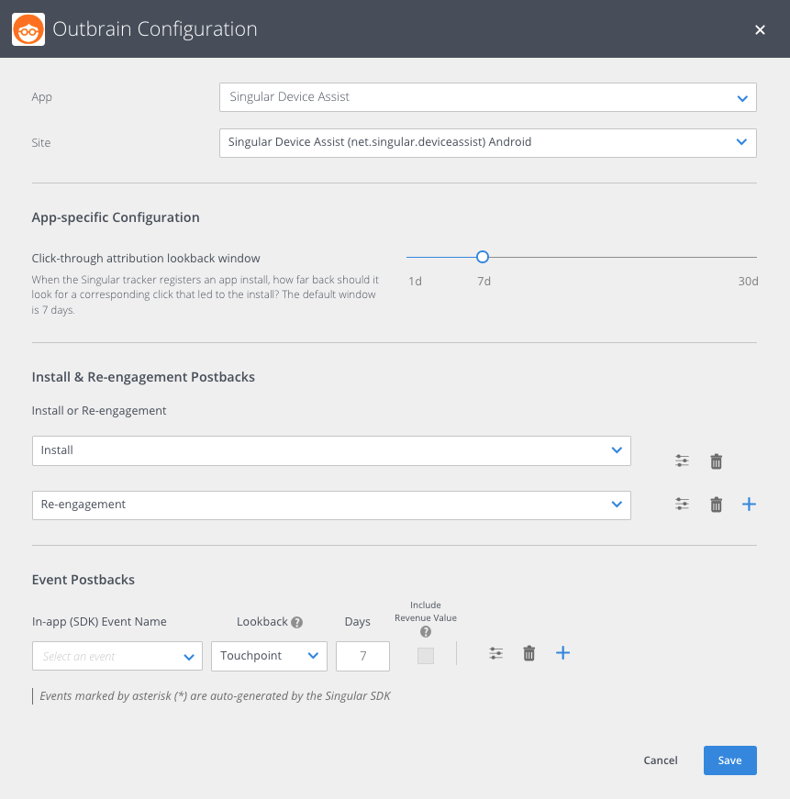
Task: Click the Lookback help question mark icon
Action: click(x=296, y=622)
